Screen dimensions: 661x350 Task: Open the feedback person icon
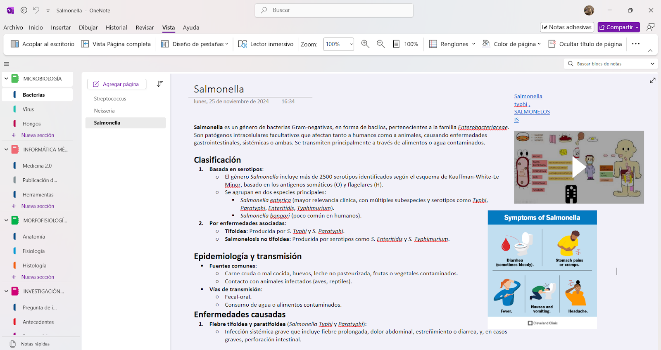coord(650,27)
